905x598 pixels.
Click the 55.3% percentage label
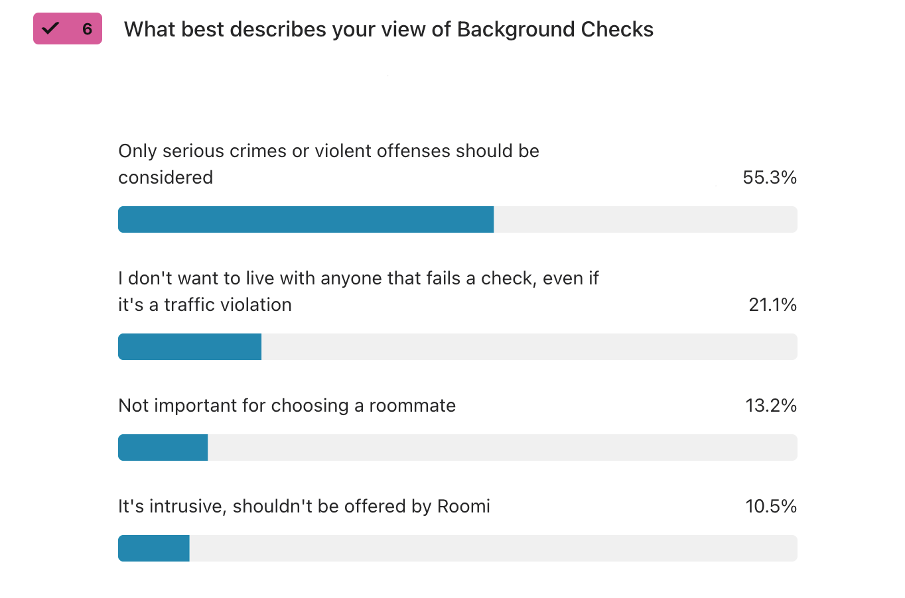(770, 177)
